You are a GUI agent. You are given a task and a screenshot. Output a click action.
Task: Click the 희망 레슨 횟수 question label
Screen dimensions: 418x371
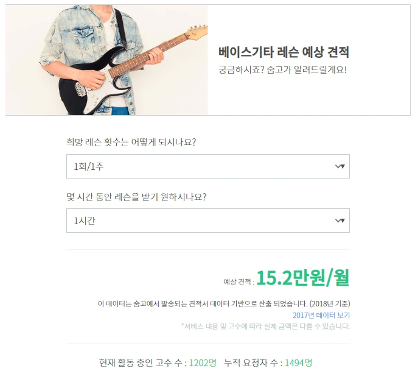[131, 142]
